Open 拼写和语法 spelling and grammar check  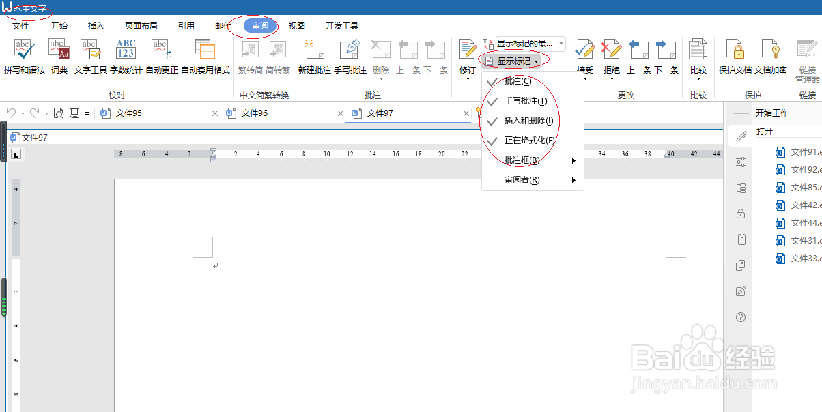click(x=24, y=57)
